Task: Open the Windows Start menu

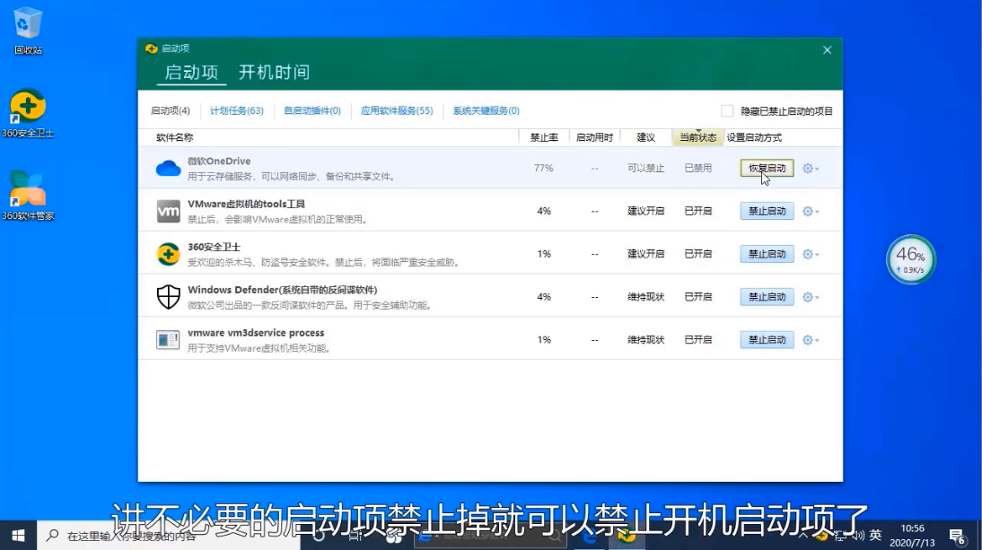Action: [x=18, y=536]
